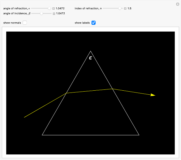This screenshot has width=181, height=160.
Task: Click the top-right circular plus icon
Action: pos(178,4)
